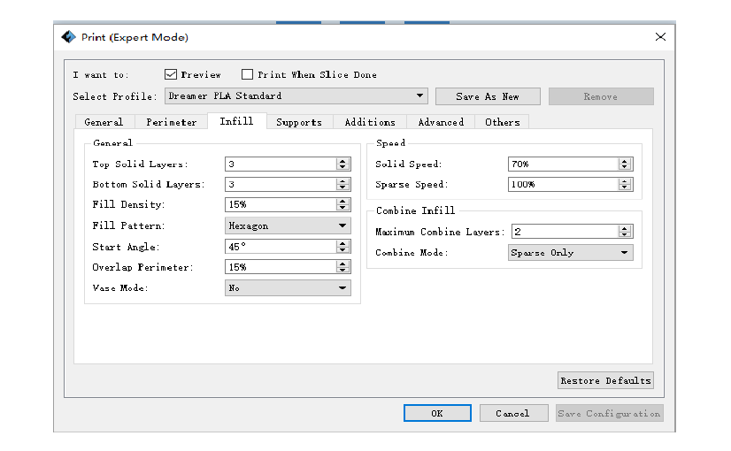Click the Save As New button
This screenshot has width=731, height=451.
click(488, 96)
